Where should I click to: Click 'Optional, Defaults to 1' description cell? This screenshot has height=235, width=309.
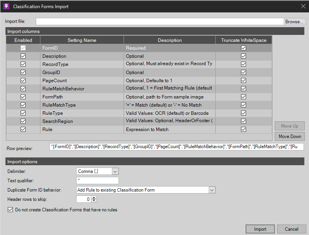pos(170,81)
